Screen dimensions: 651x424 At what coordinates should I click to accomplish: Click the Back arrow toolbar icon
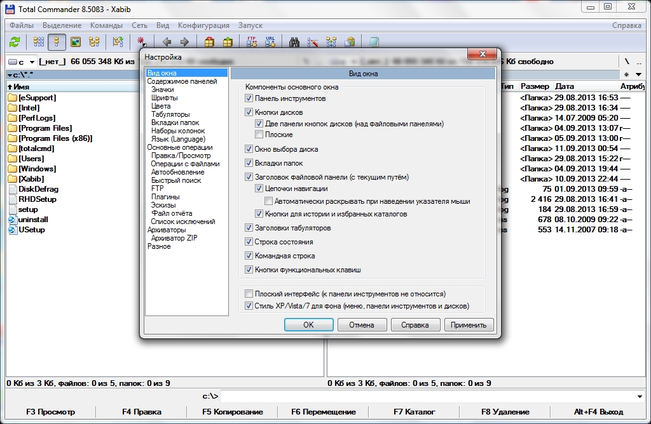(x=167, y=42)
